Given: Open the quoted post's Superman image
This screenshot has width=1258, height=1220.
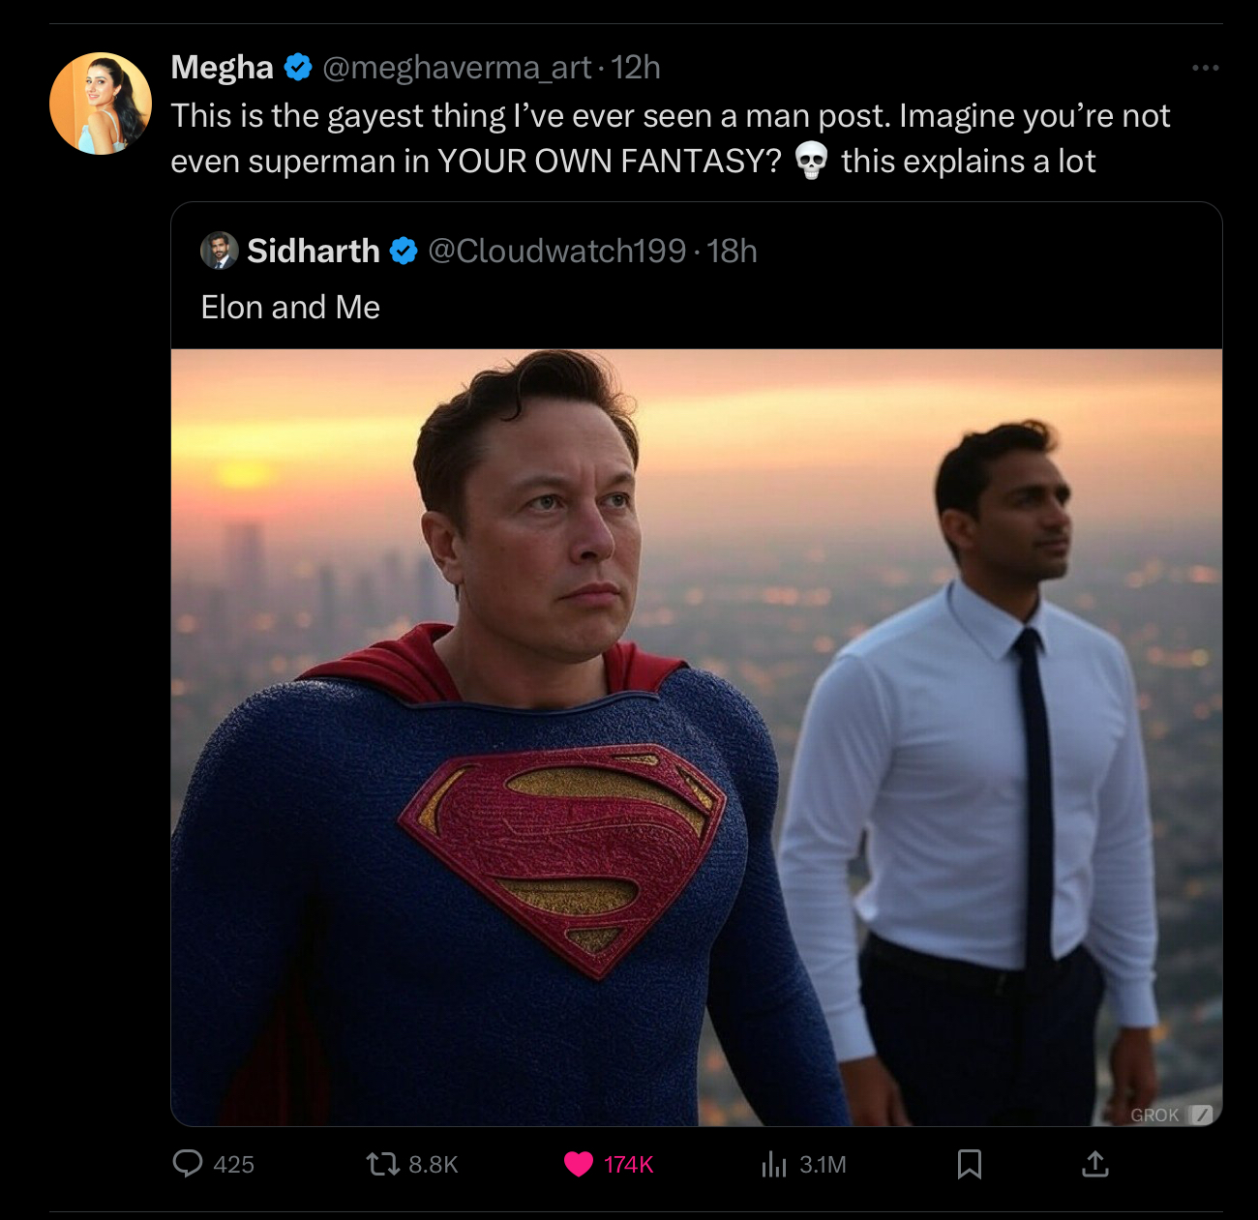Looking at the screenshot, I should pos(697,735).
